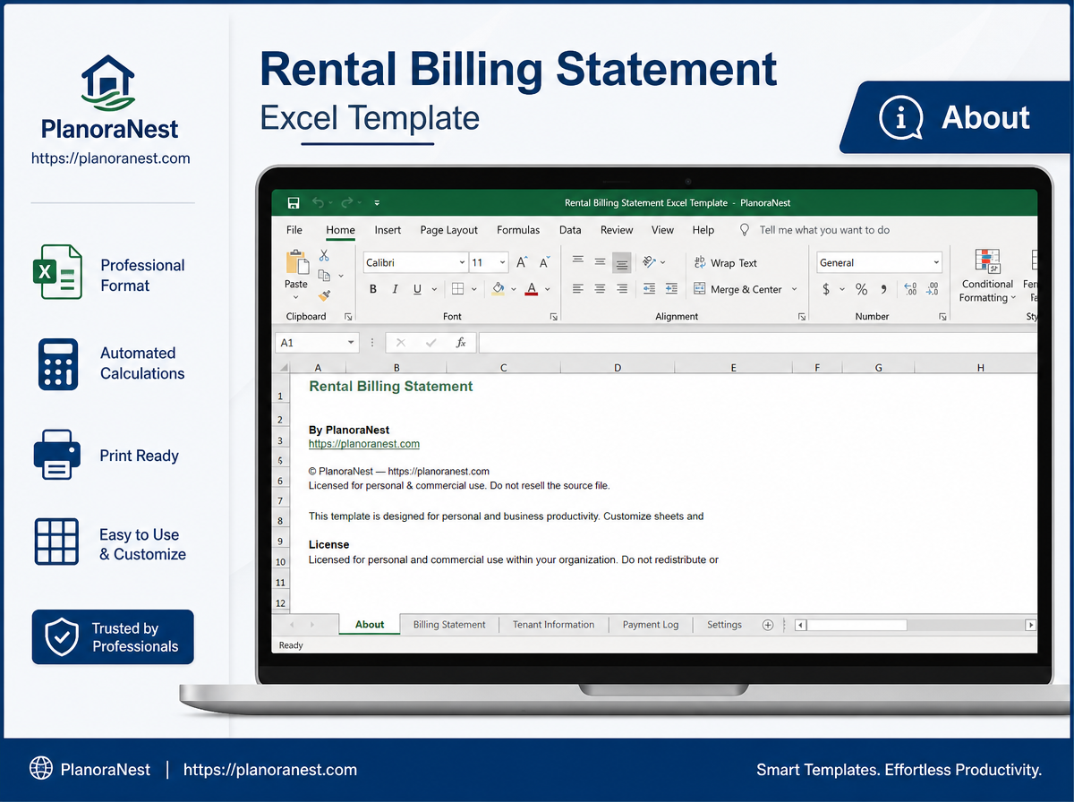Click the Undo arrow icon

click(x=318, y=203)
